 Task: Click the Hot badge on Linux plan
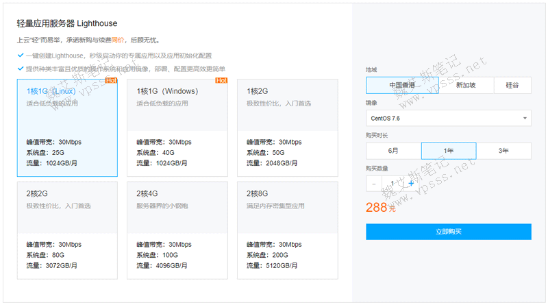(111, 80)
